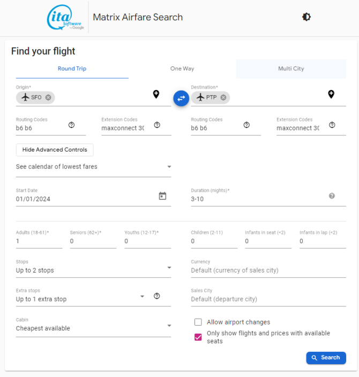Switch to the Multi City tab
This screenshot has height=377, width=359.
point(291,69)
